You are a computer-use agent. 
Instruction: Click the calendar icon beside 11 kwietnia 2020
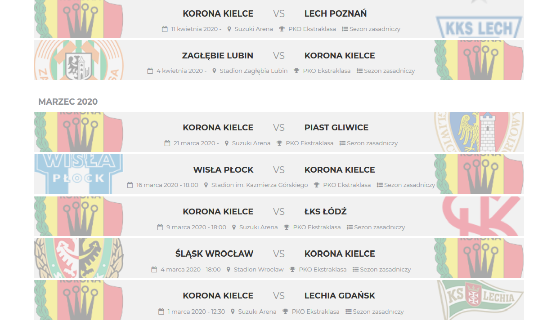[x=165, y=29]
